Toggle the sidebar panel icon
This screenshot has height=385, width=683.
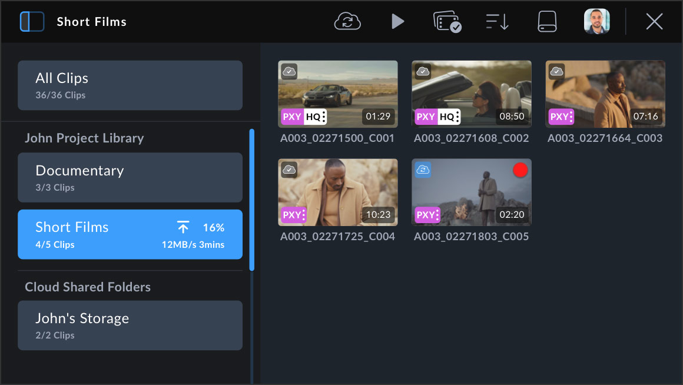pyautogui.click(x=32, y=22)
